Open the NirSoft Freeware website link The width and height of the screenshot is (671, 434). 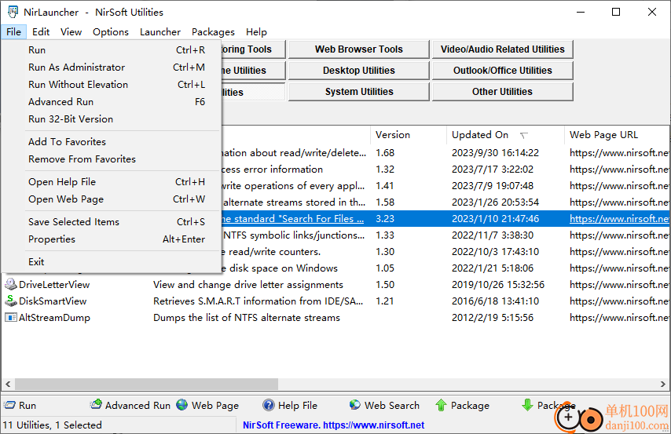coord(333,425)
